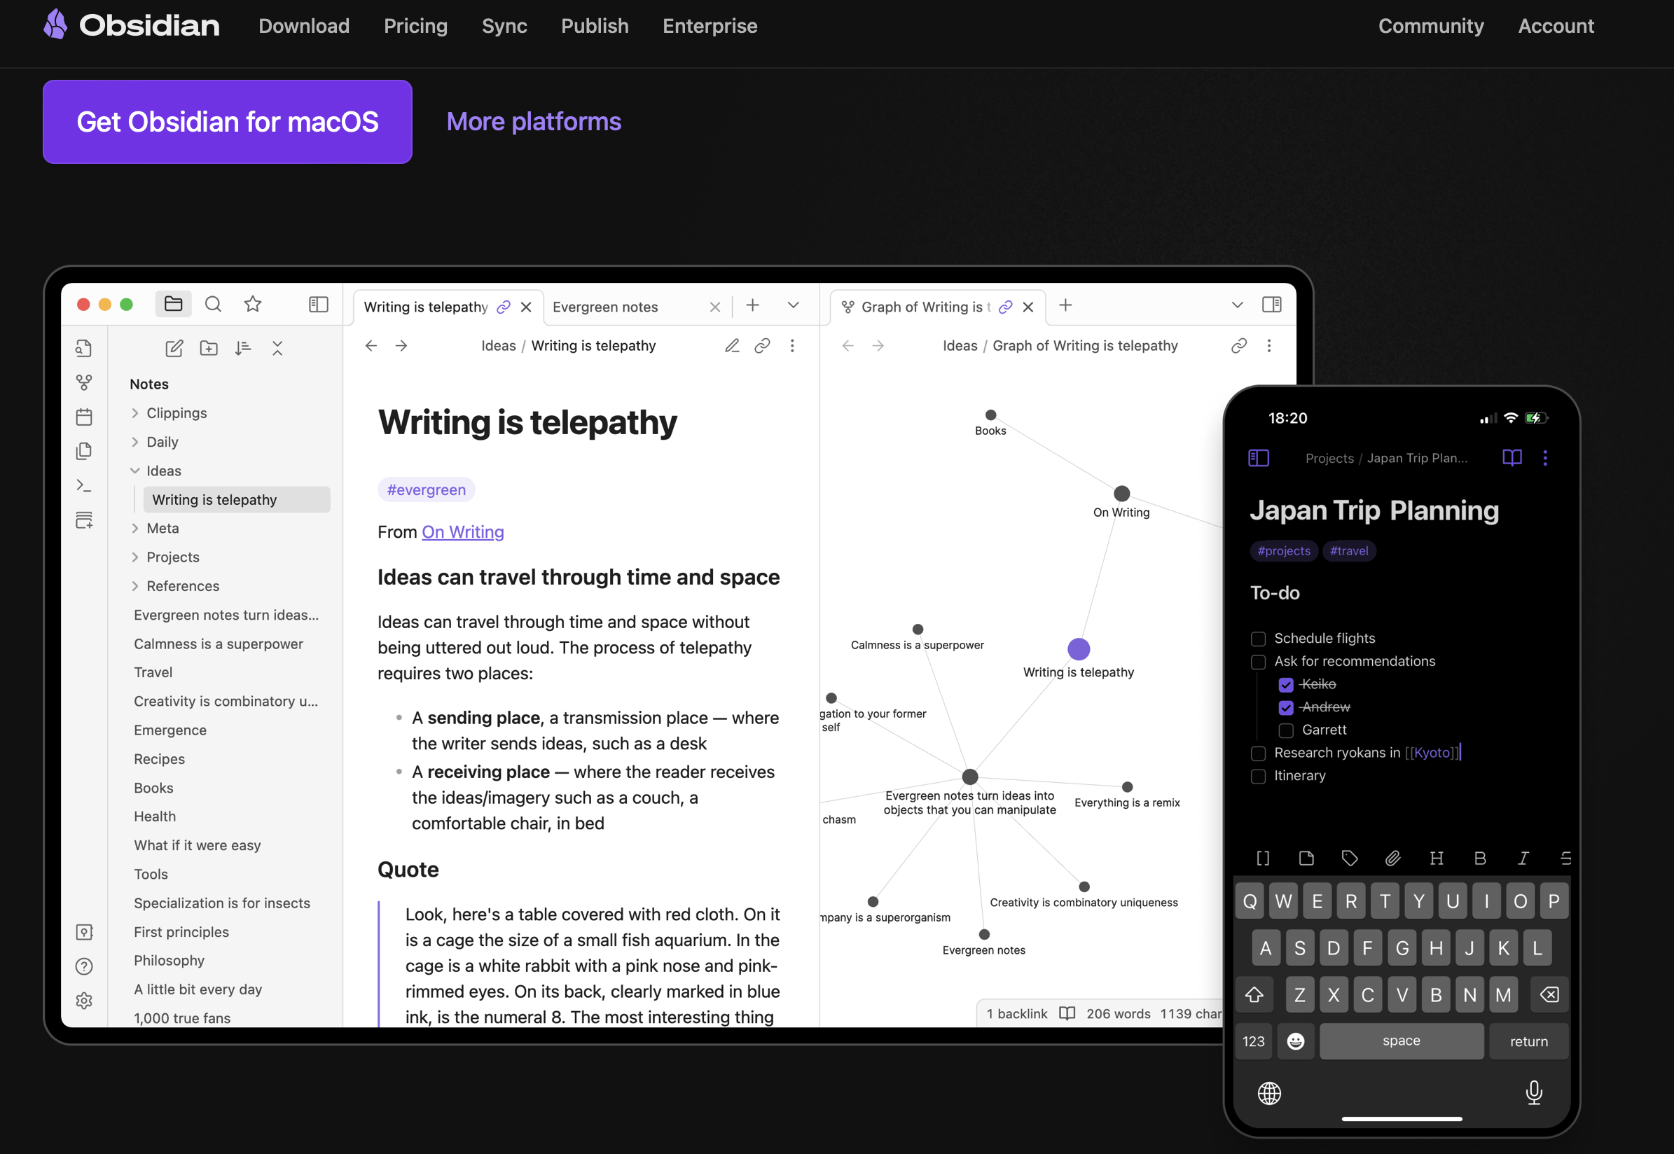1674x1154 pixels.
Task: Navigate back arrow in Writing is telepathy pane
Action: click(371, 346)
